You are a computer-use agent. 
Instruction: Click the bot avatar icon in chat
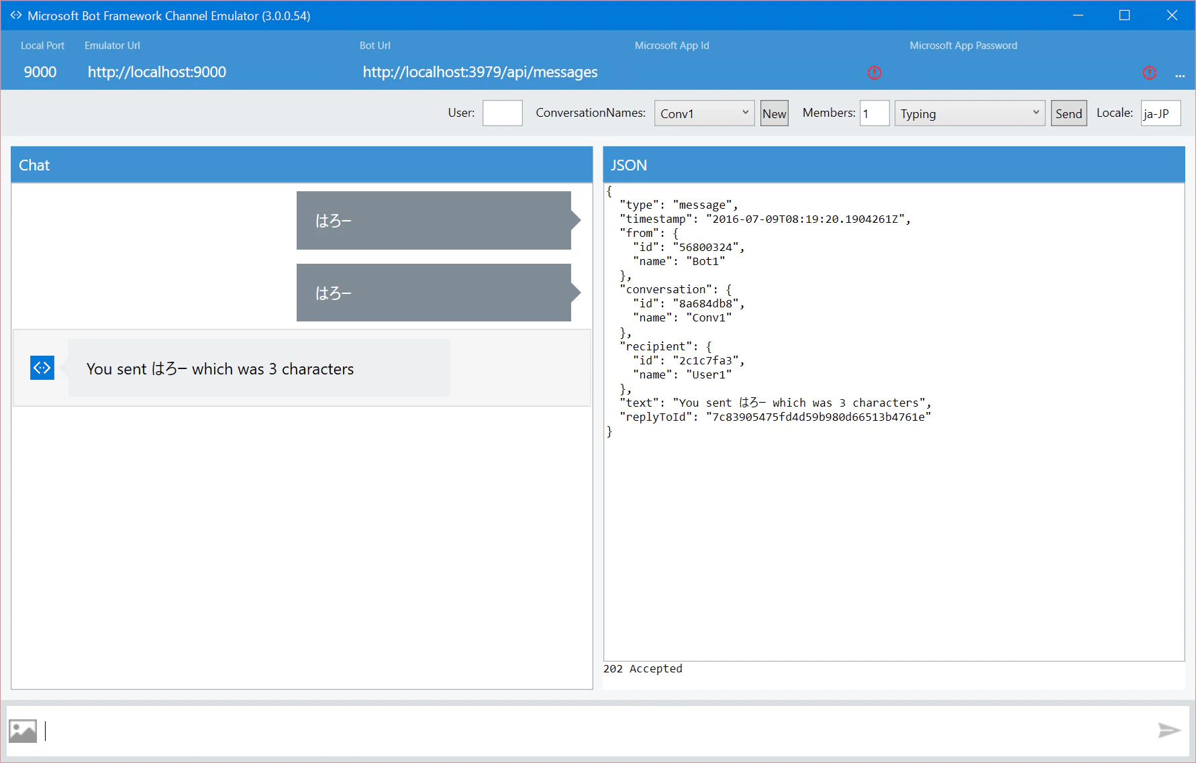[x=42, y=368]
